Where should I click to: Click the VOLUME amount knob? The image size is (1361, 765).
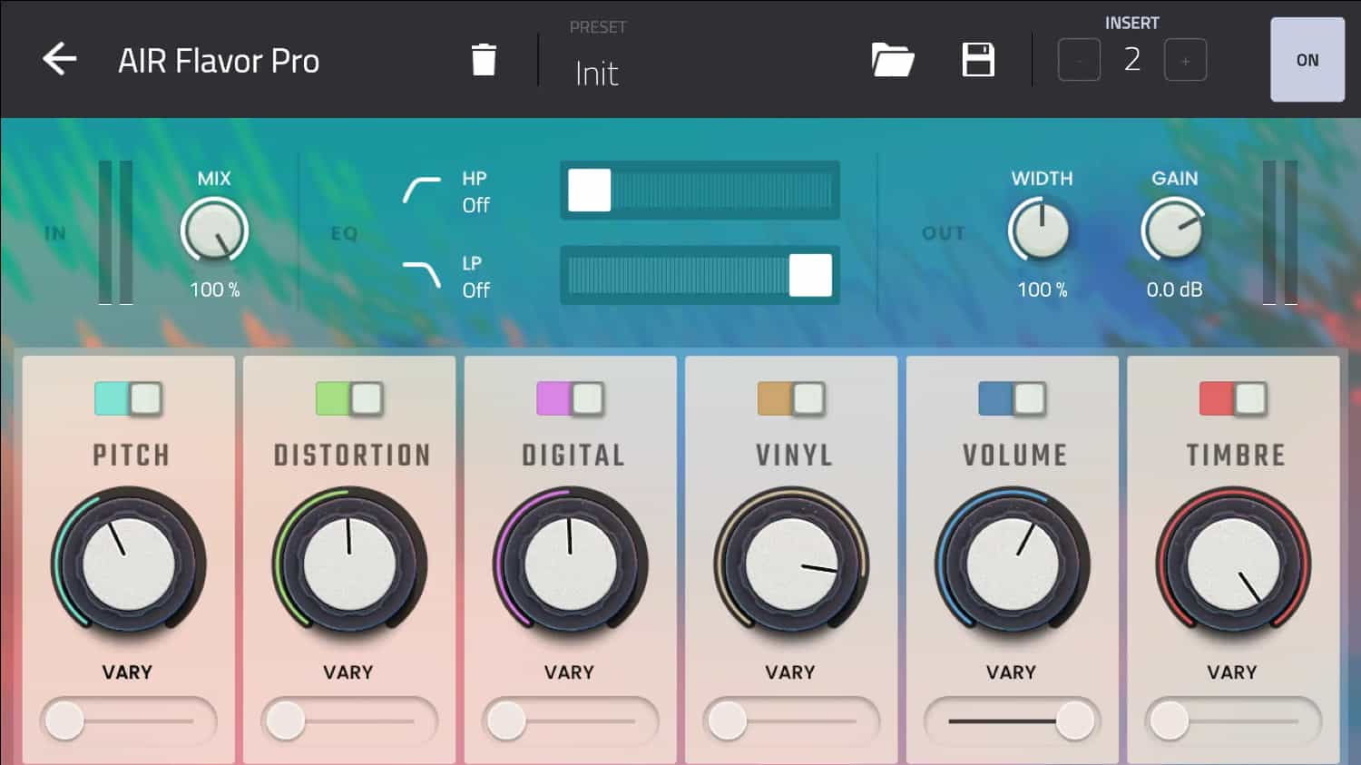pos(1013,564)
